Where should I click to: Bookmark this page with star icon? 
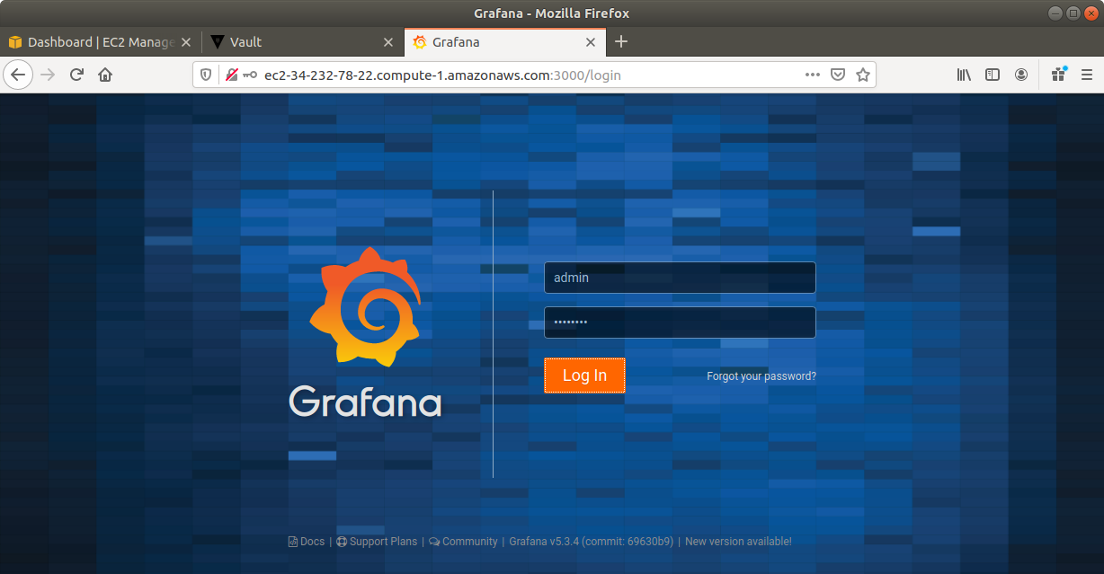862,75
